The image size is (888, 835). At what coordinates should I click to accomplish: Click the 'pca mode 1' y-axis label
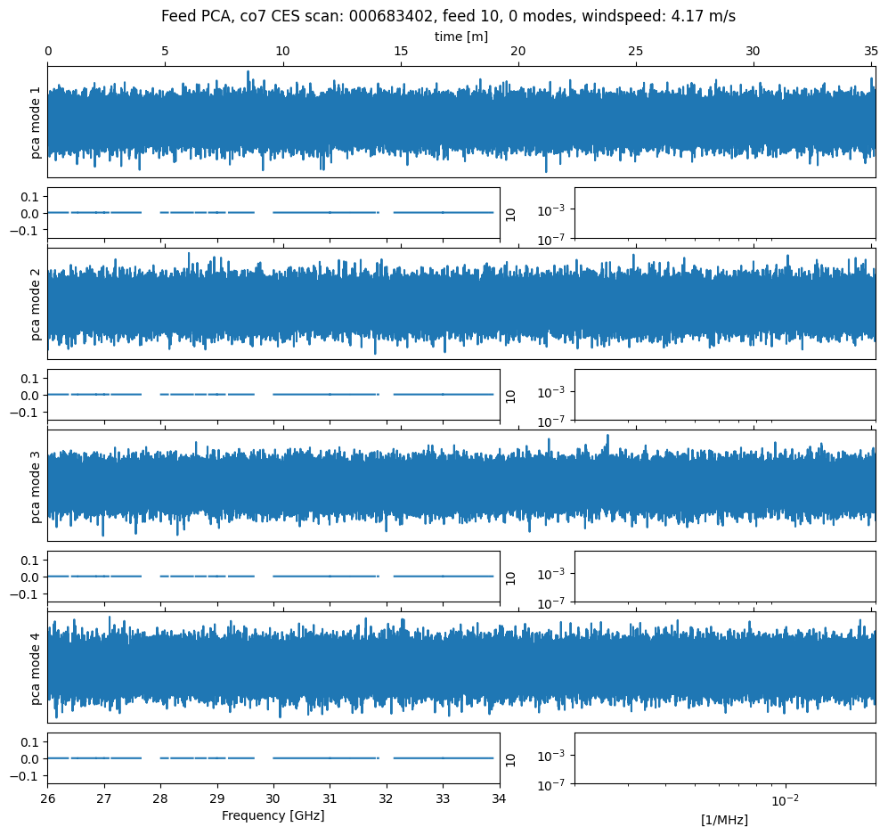(37, 122)
